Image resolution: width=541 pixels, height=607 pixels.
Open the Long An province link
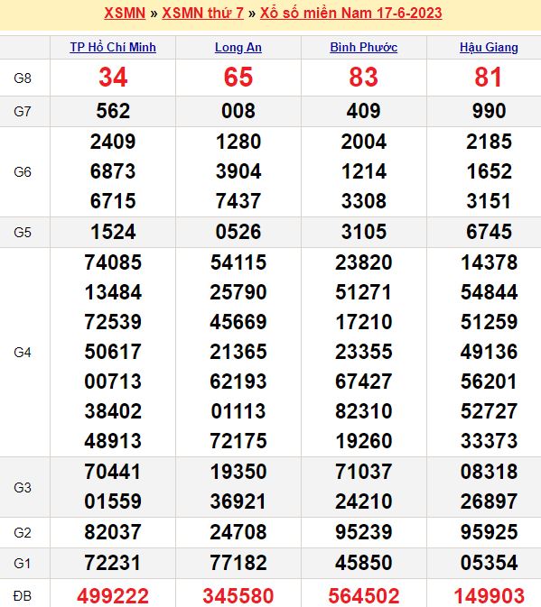coord(238,47)
